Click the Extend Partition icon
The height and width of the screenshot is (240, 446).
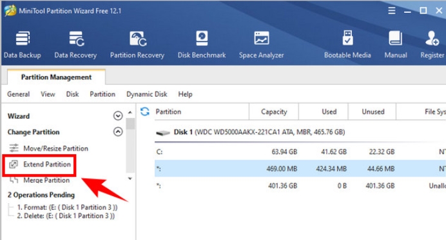tap(14, 165)
